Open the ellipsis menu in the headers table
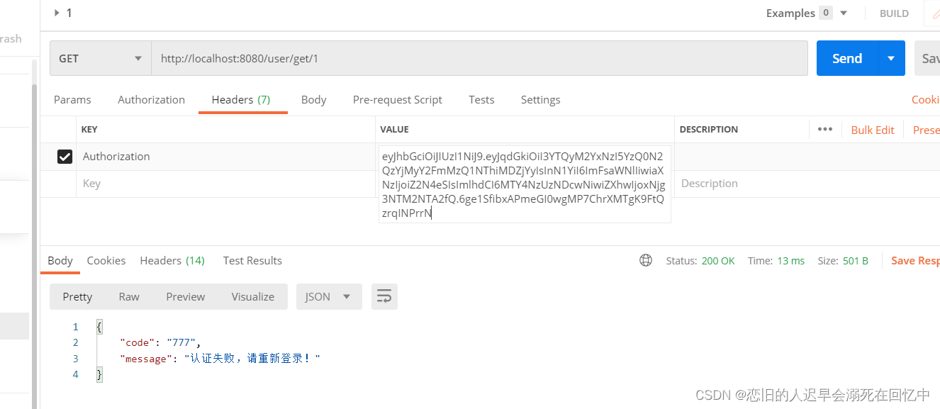This screenshot has height=409, width=940. coord(824,129)
